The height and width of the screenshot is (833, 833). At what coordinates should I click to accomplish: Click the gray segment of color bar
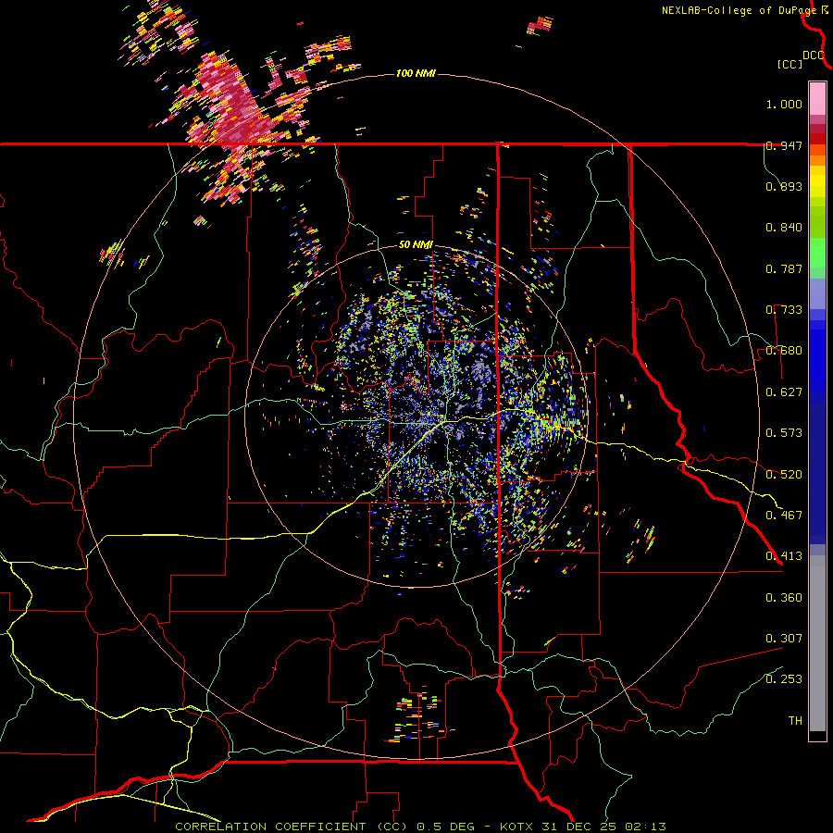[817, 643]
